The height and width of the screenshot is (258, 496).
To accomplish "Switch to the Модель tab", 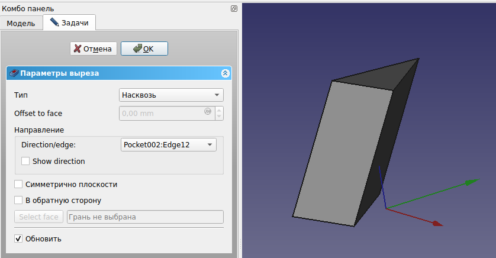I will tap(21, 24).
